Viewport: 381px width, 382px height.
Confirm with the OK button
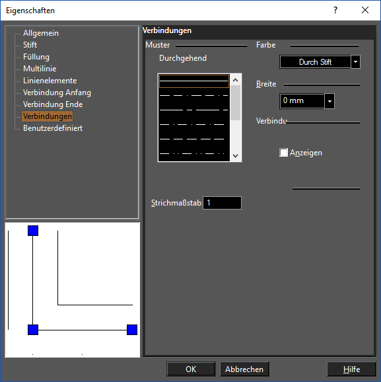(x=191, y=369)
